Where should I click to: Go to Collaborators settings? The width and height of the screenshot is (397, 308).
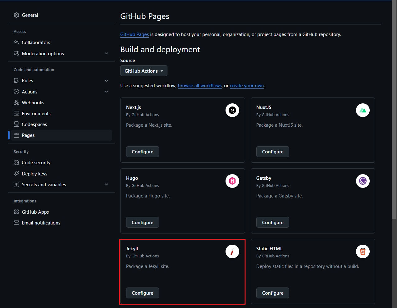click(62, 43)
